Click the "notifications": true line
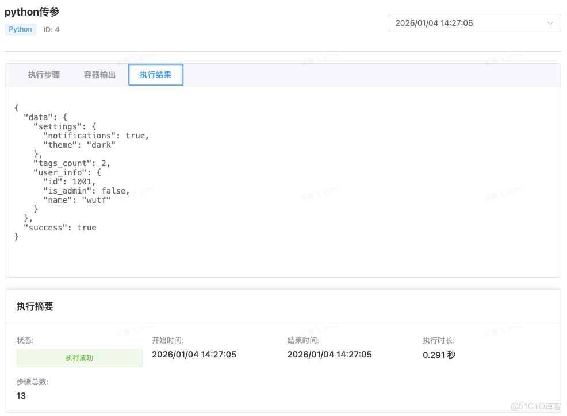The image size is (567, 416). coord(96,136)
